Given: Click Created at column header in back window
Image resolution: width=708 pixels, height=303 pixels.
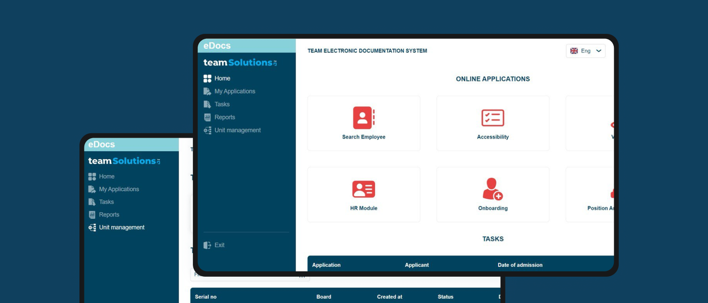Looking at the screenshot, I should 390,297.
